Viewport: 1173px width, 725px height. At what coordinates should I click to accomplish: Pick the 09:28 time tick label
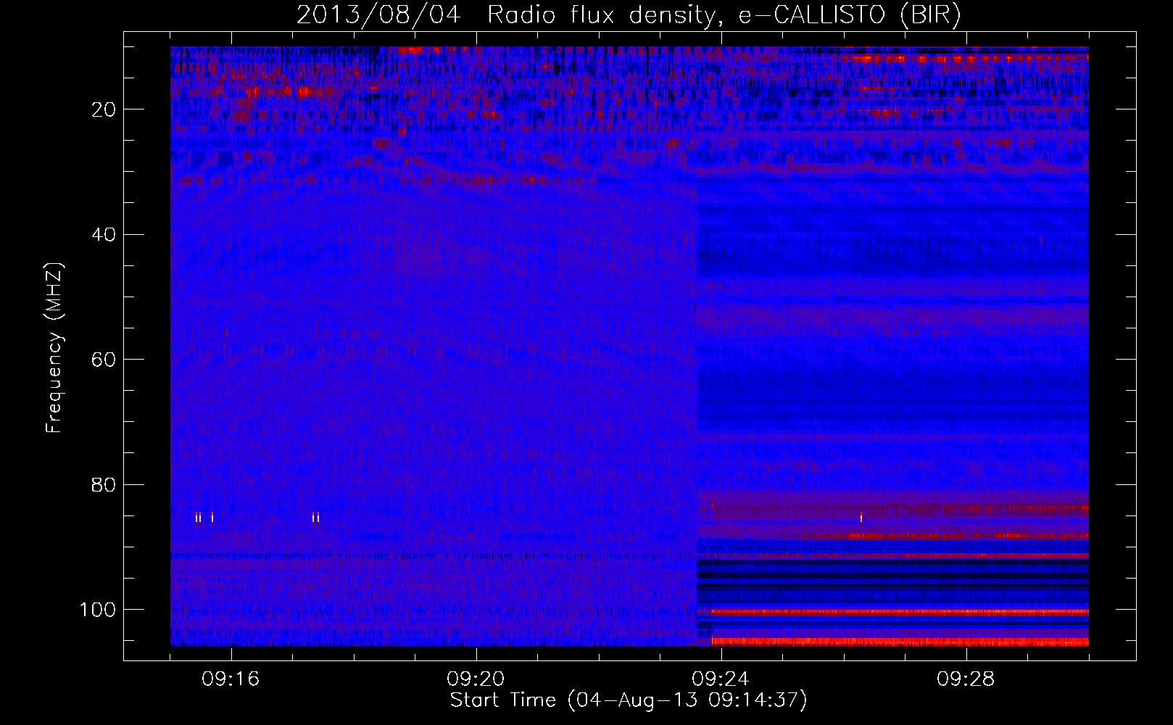coord(966,679)
